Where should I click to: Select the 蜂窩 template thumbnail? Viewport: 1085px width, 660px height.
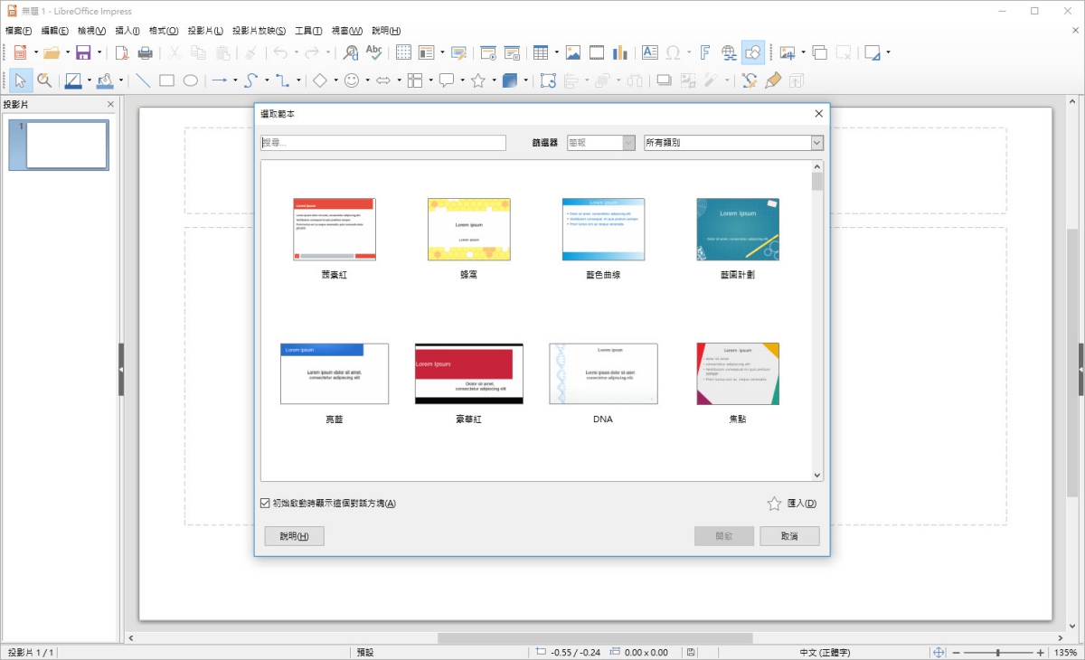coord(468,230)
